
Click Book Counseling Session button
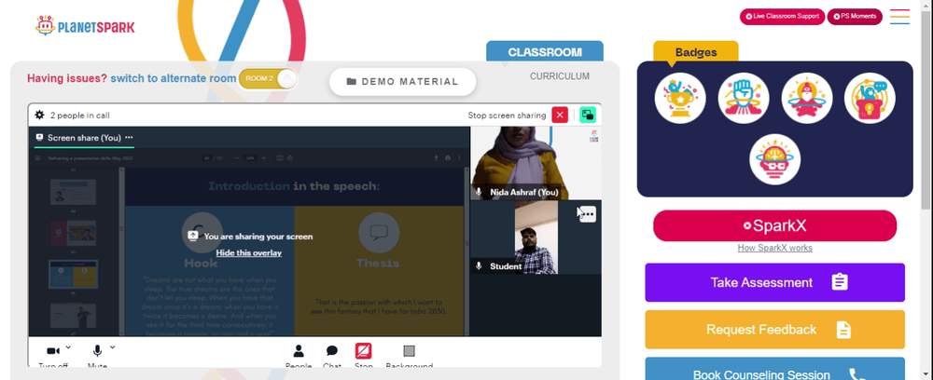click(x=774, y=370)
